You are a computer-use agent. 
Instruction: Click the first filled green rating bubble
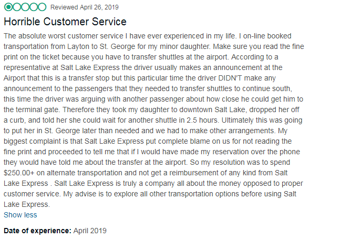pyautogui.click(x=8, y=7)
